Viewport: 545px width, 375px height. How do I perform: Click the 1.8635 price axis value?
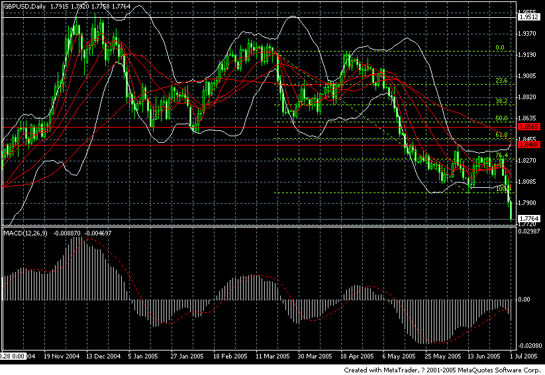(x=527, y=118)
